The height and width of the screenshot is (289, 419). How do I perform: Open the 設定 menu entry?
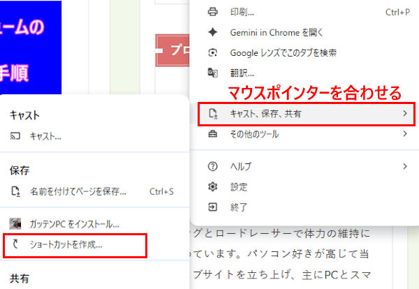[304, 186]
